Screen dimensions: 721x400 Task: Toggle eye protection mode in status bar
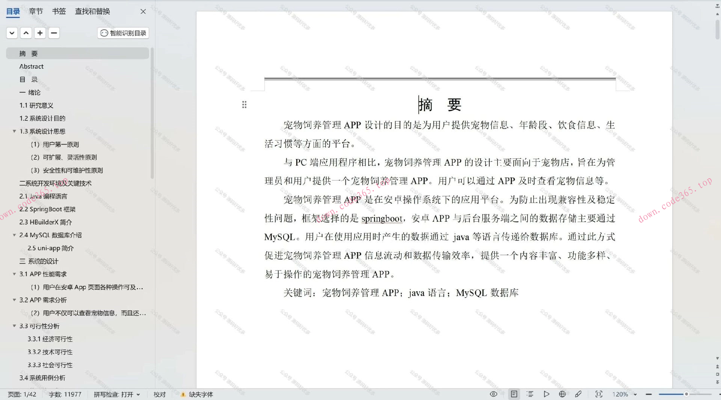(x=493, y=394)
